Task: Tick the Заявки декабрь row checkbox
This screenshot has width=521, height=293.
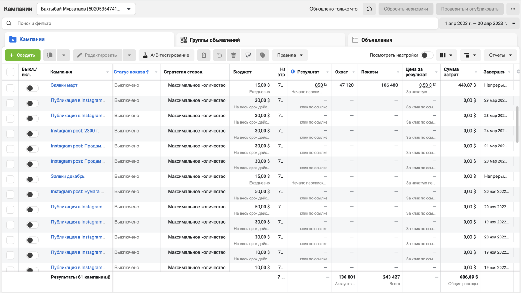Action: (x=10, y=179)
